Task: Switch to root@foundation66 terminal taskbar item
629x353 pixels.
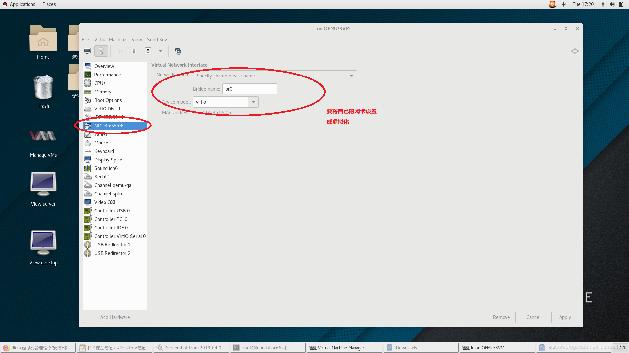Action: tap(267, 348)
